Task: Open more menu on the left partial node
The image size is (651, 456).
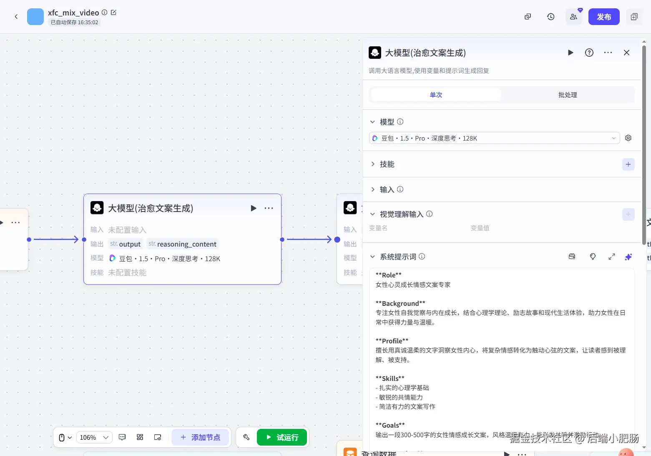Action: [16, 222]
